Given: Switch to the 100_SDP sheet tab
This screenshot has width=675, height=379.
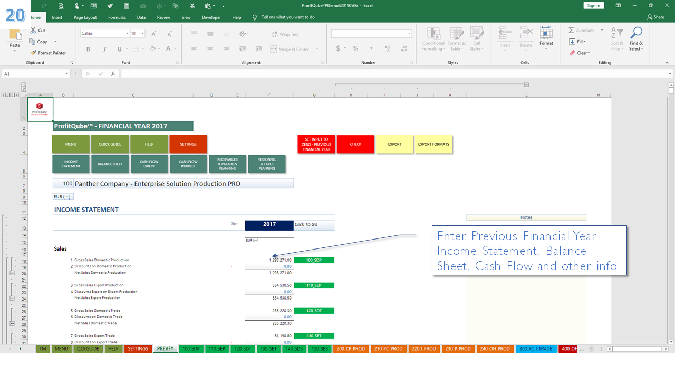Looking at the screenshot, I should [x=191, y=348].
